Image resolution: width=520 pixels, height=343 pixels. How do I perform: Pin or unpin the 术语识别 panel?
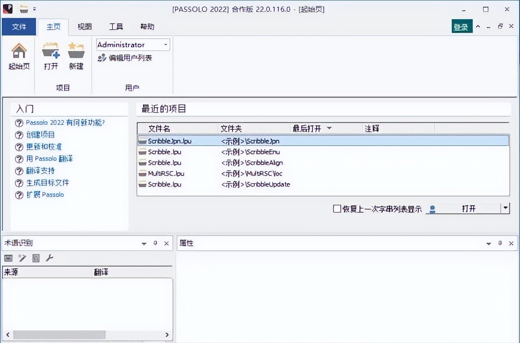point(155,243)
